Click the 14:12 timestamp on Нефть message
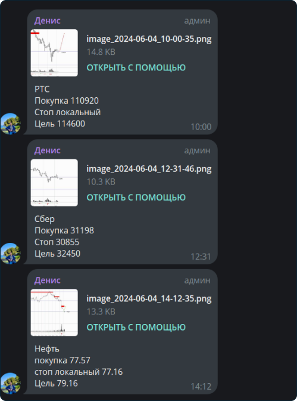The height and width of the screenshot is (401, 297). tap(201, 387)
